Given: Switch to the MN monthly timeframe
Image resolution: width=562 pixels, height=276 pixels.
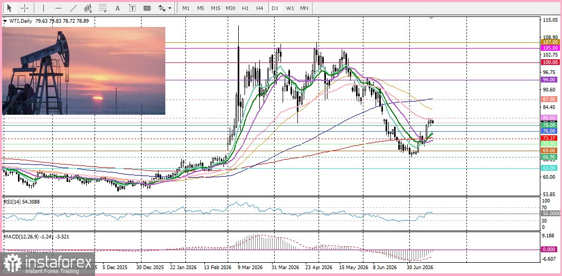Looking at the screenshot, I should click(x=304, y=8).
